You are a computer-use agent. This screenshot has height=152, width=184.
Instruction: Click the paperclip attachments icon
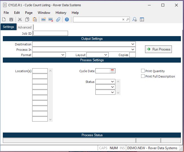pos(58,19)
